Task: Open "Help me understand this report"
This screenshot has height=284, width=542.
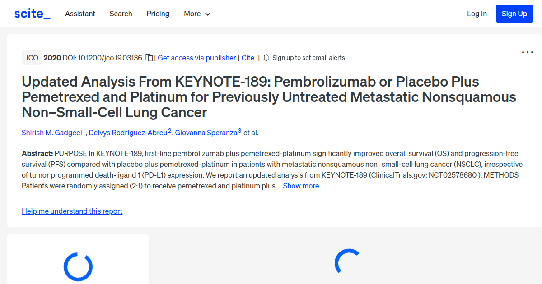Action: 72,211
